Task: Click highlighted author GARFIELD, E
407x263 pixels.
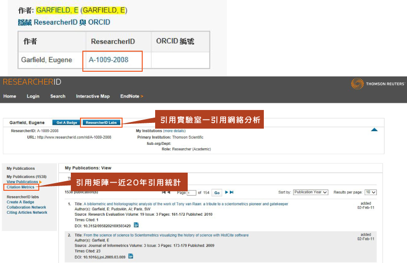Action: (57, 10)
